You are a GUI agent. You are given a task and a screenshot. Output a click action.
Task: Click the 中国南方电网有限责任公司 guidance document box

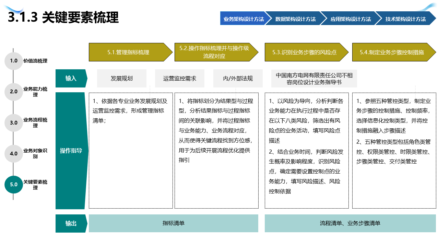coord(314,78)
